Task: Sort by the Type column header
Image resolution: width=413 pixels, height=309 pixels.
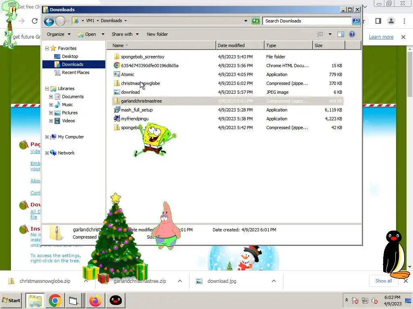Action: [x=288, y=45]
